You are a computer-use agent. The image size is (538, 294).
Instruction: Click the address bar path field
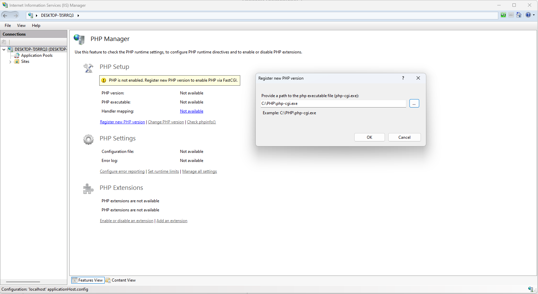point(262,15)
